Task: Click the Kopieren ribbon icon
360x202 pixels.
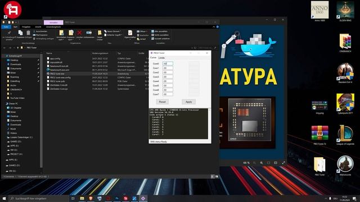Action: pos(20,34)
